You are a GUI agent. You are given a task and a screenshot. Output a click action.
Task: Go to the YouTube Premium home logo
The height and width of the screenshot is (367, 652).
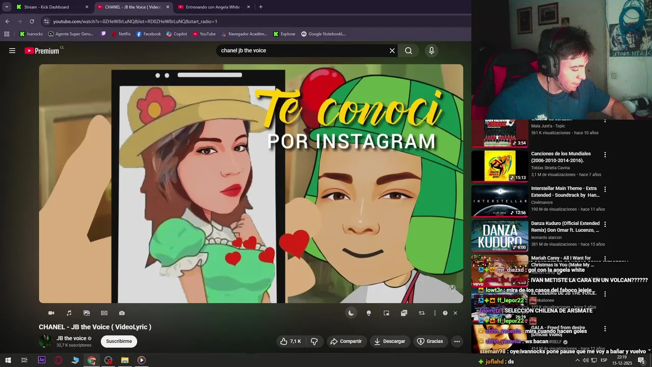42,50
